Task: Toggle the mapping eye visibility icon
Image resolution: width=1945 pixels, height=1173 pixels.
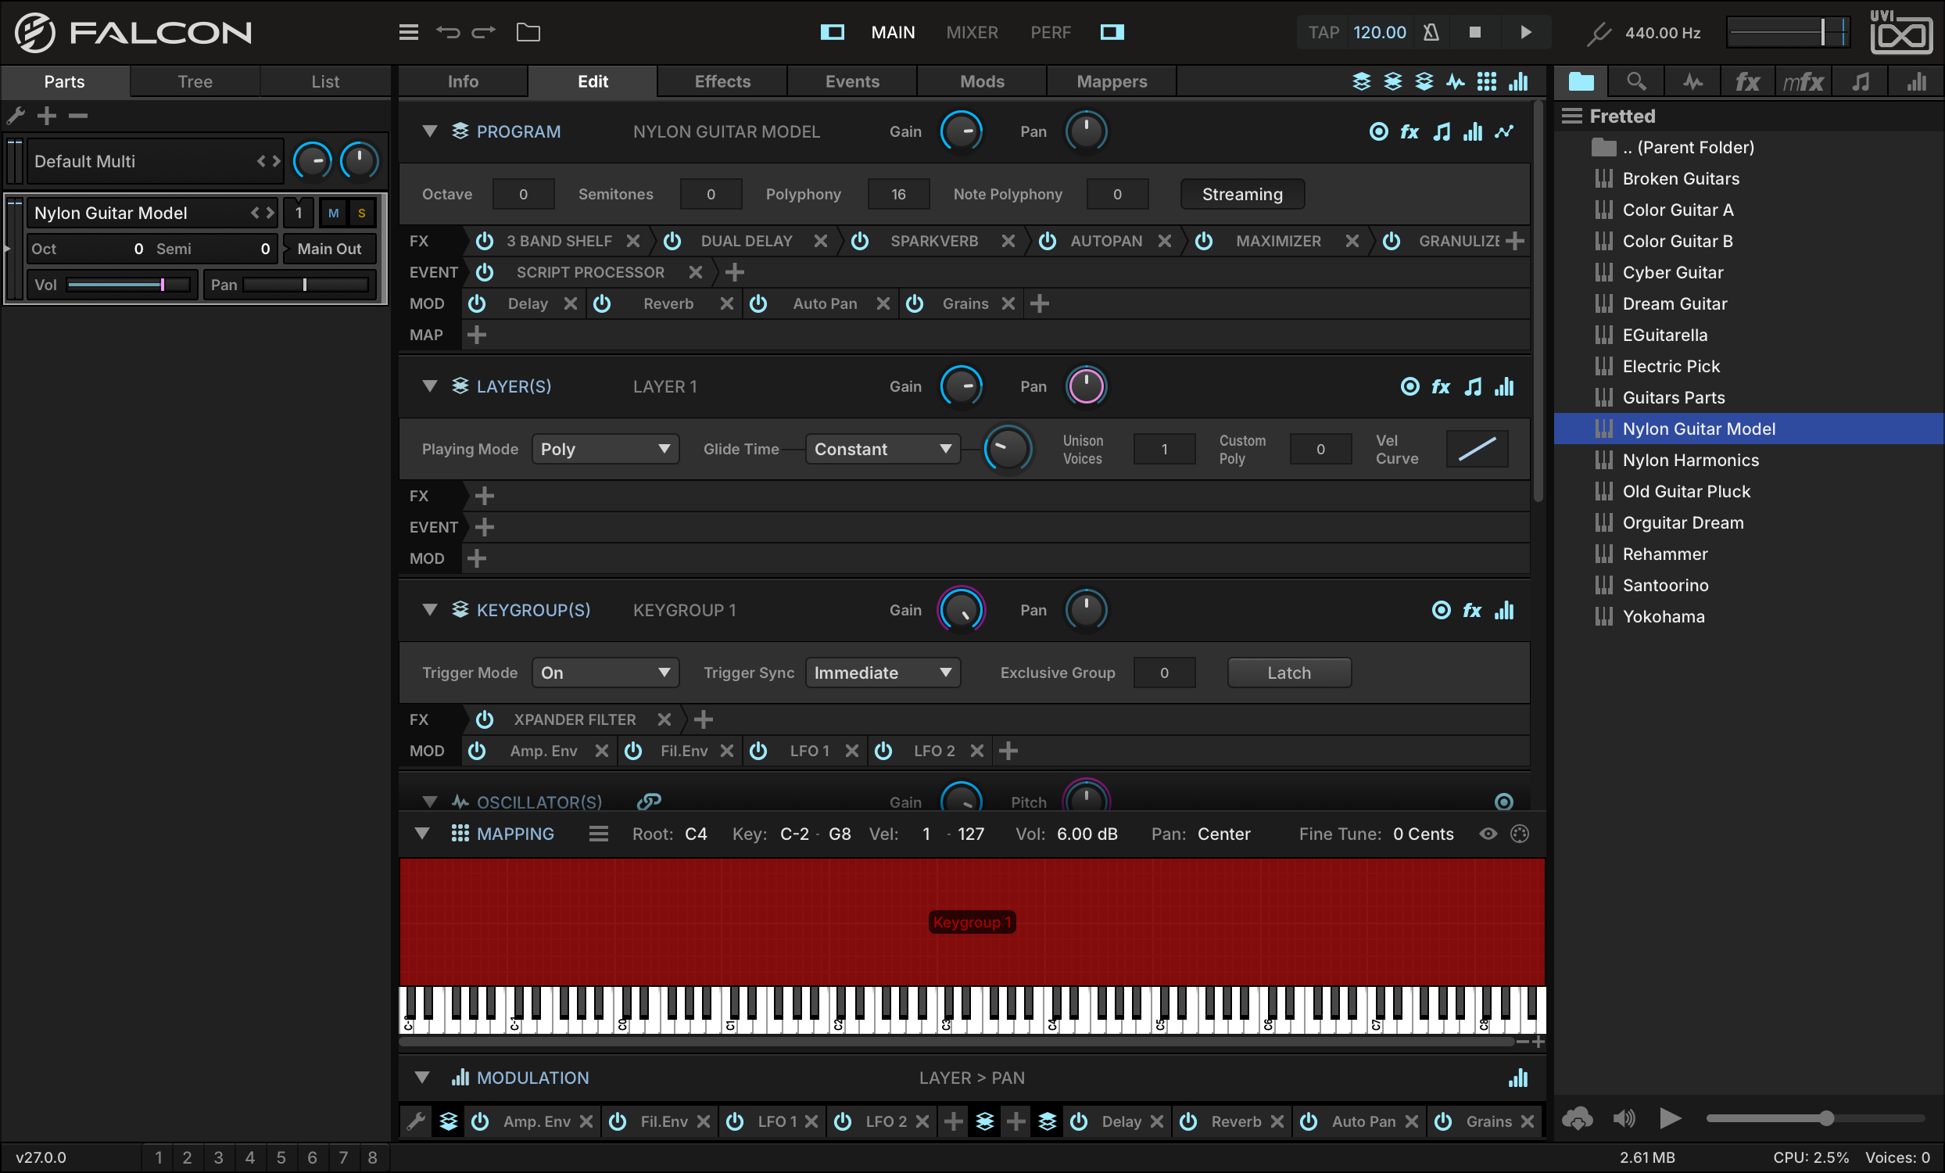Action: (x=1488, y=834)
